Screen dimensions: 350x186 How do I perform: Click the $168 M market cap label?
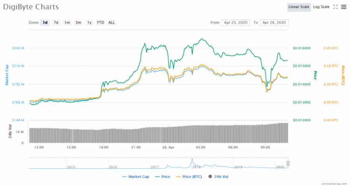(18, 102)
